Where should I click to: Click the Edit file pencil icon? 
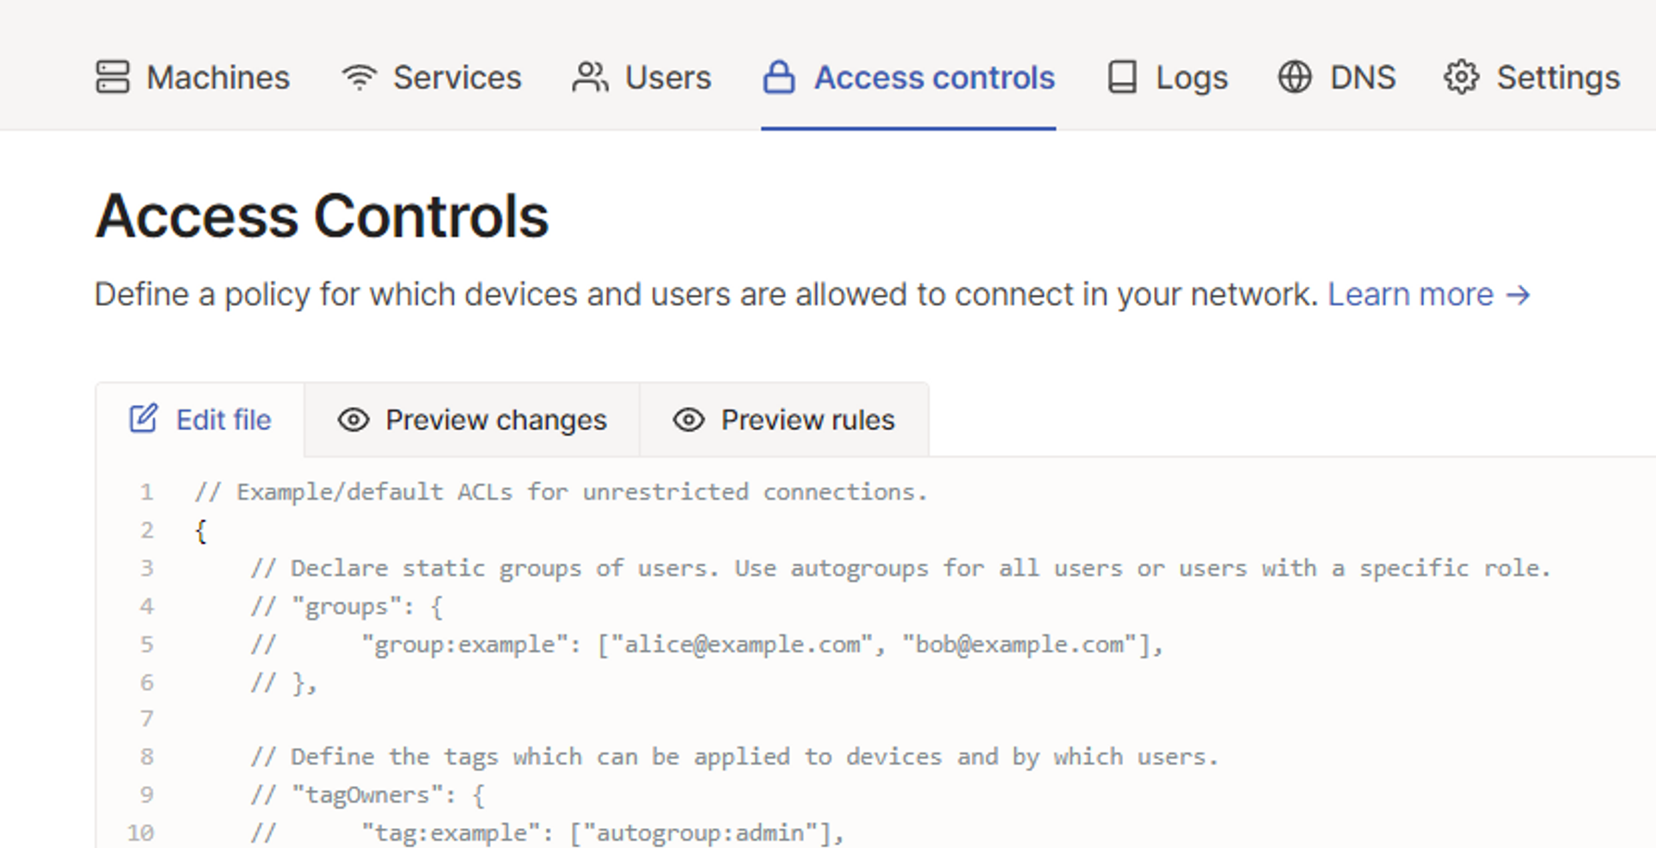coord(144,418)
